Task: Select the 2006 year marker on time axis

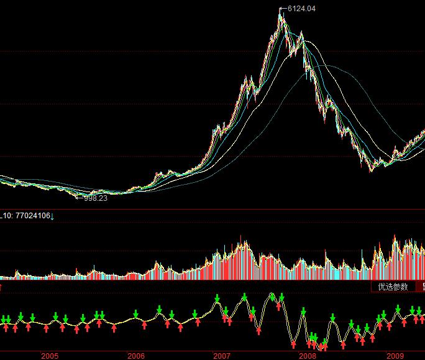Action: click(136, 356)
